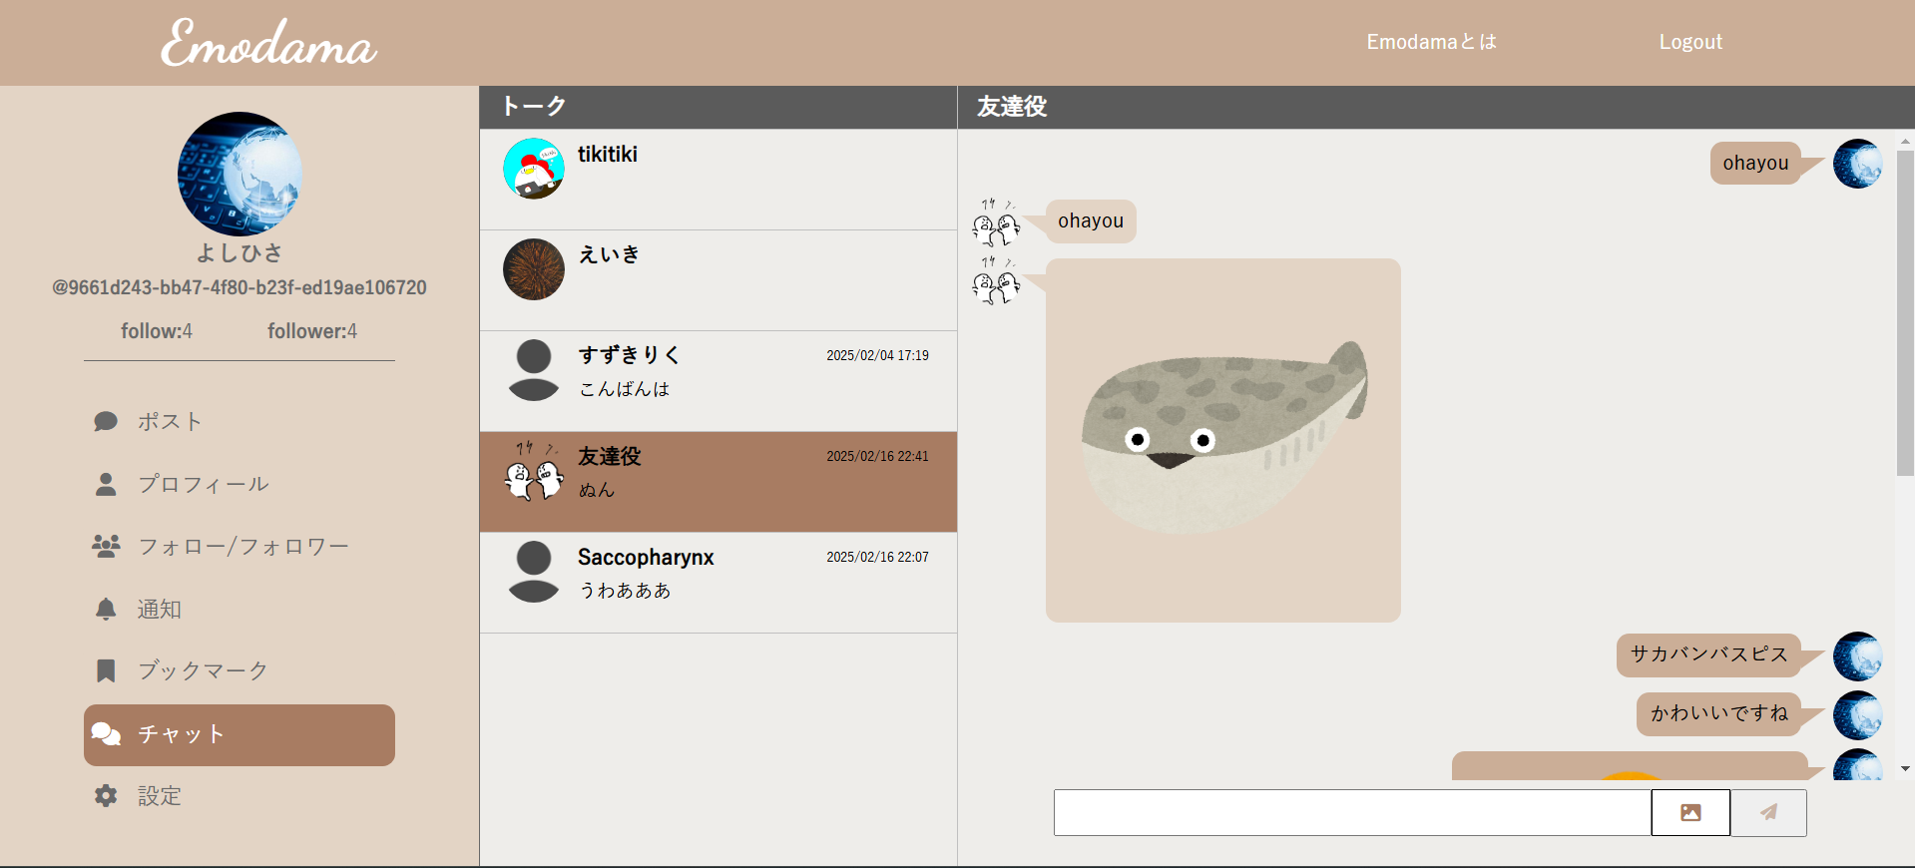Open ポスト from the sidebar
Screen dimensions: 1915x868
169,422
